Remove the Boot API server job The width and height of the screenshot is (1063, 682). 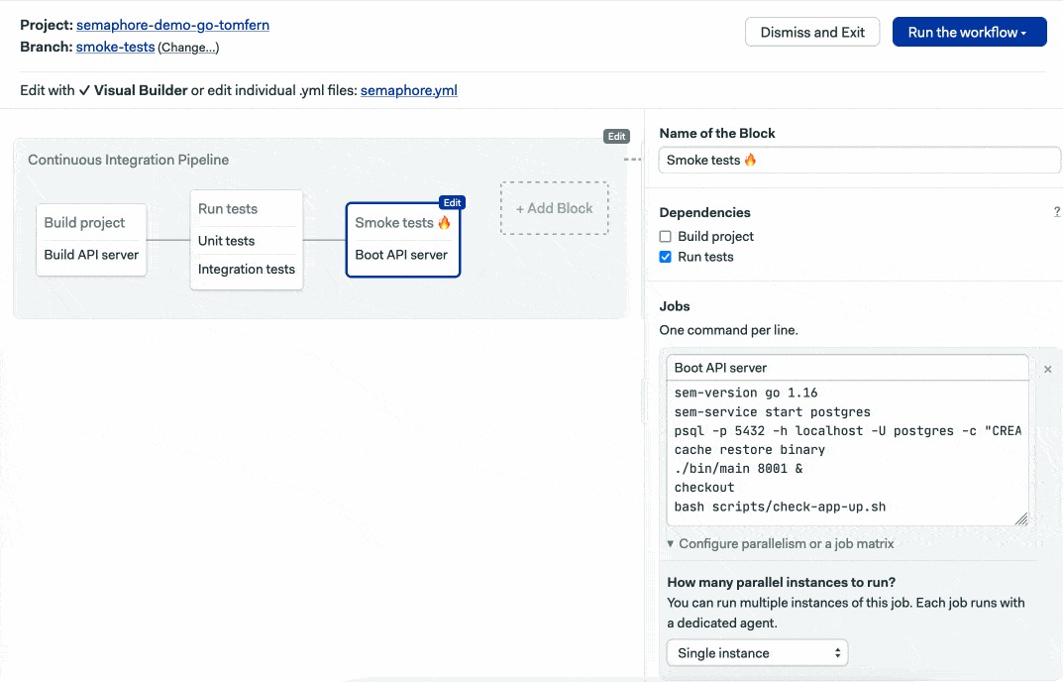1047,369
